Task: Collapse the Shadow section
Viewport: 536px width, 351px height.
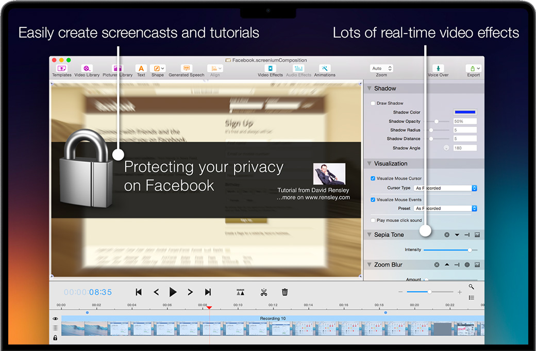Action: (x=369, y=89)
